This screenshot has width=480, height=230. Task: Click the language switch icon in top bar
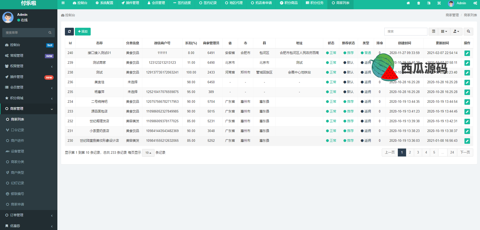[x=429, y=3]
